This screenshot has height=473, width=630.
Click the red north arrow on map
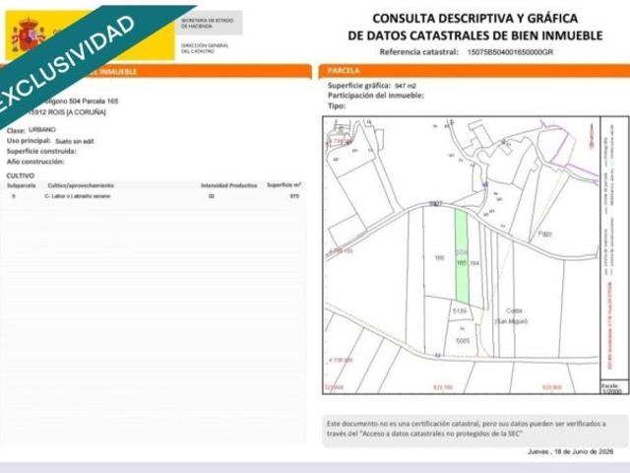coord(591,136)
